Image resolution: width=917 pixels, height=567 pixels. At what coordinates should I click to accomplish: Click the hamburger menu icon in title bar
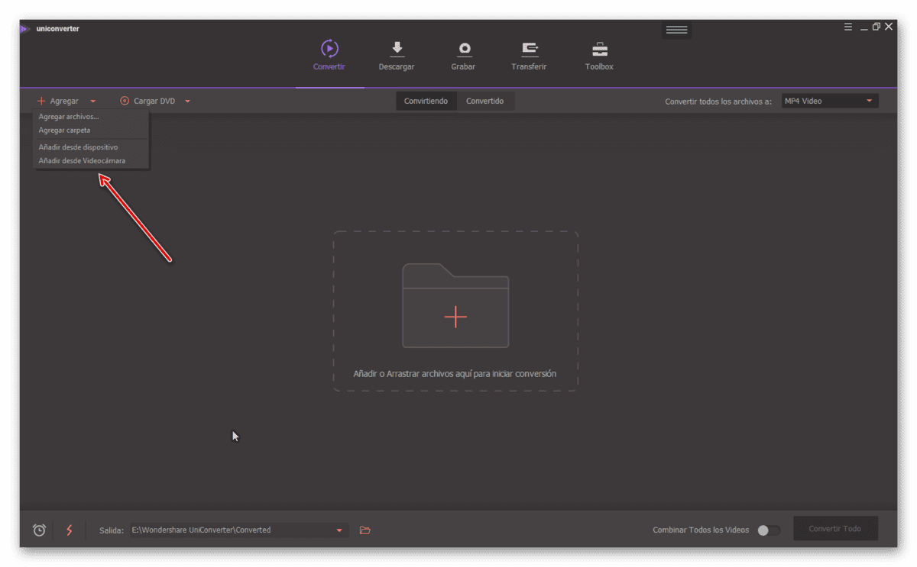click(848, 27)
